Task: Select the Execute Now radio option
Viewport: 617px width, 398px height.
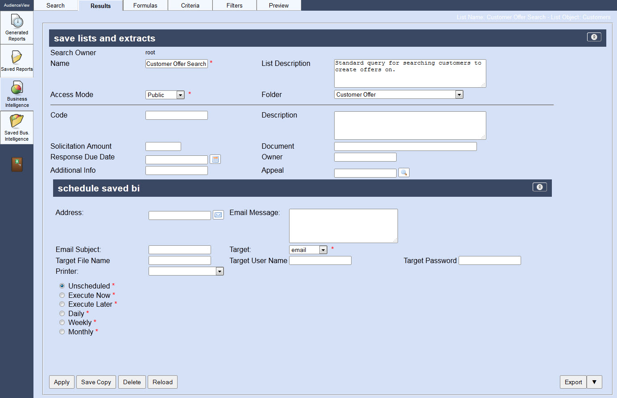Action: (x=62, y=295)
